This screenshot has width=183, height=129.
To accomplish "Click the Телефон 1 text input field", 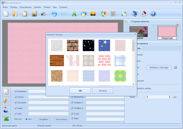I will tap(105, 102).
